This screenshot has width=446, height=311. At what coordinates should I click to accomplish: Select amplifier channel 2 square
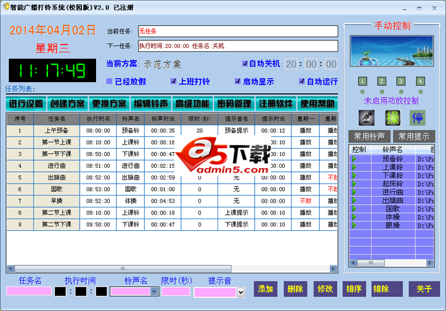click(x=382, y=82)
